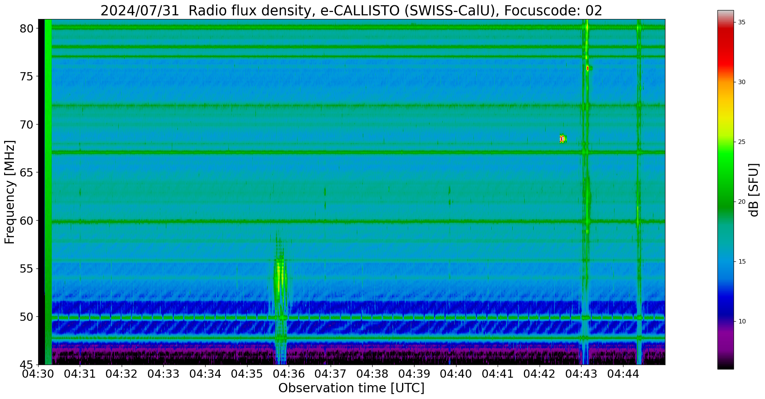Click the colorbar tick label 25
The width and height of the screenshot is (765, 399).
pyautogui.click(x=741, y=142)
